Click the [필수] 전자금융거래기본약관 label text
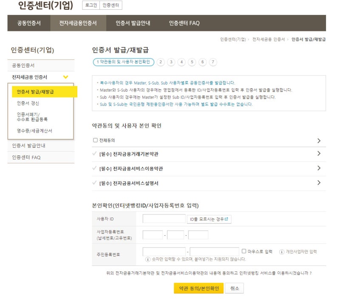This screenshot has width=340, height=299. point(129,154)
